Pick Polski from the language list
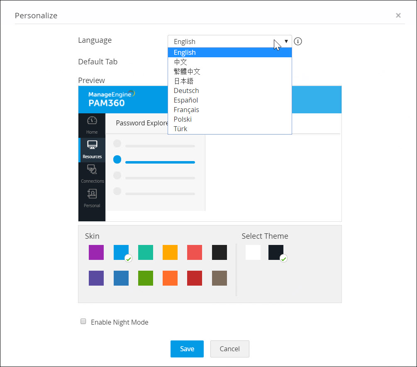417x367 pixels. pyautogui.click(x=230, y=120)
